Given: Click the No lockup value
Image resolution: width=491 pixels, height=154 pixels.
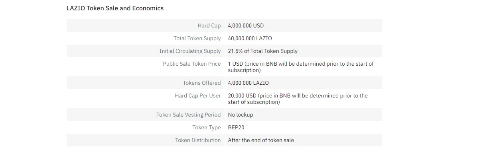Looking at the screenshot, I should click(x=241, y=115).
